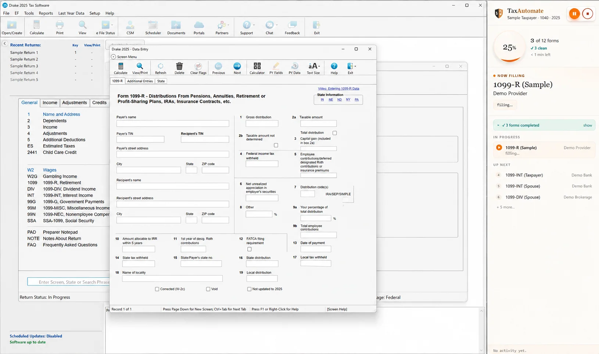Check the Void checkbox
Screen dimensions: 599x354
click(208, 289)
